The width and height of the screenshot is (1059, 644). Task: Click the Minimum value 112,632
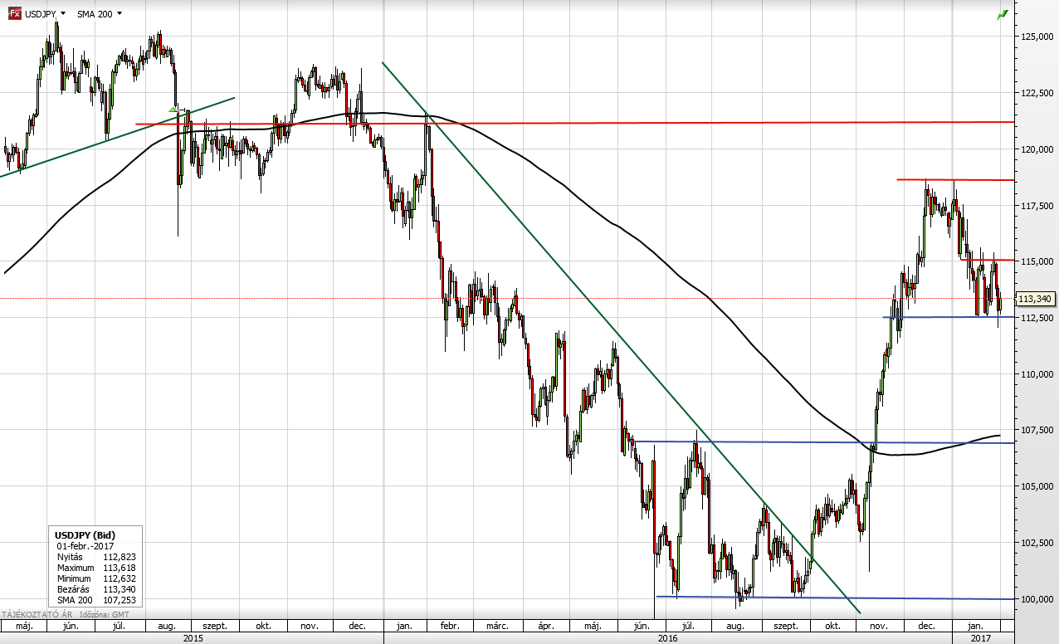[x=120, y=578]
